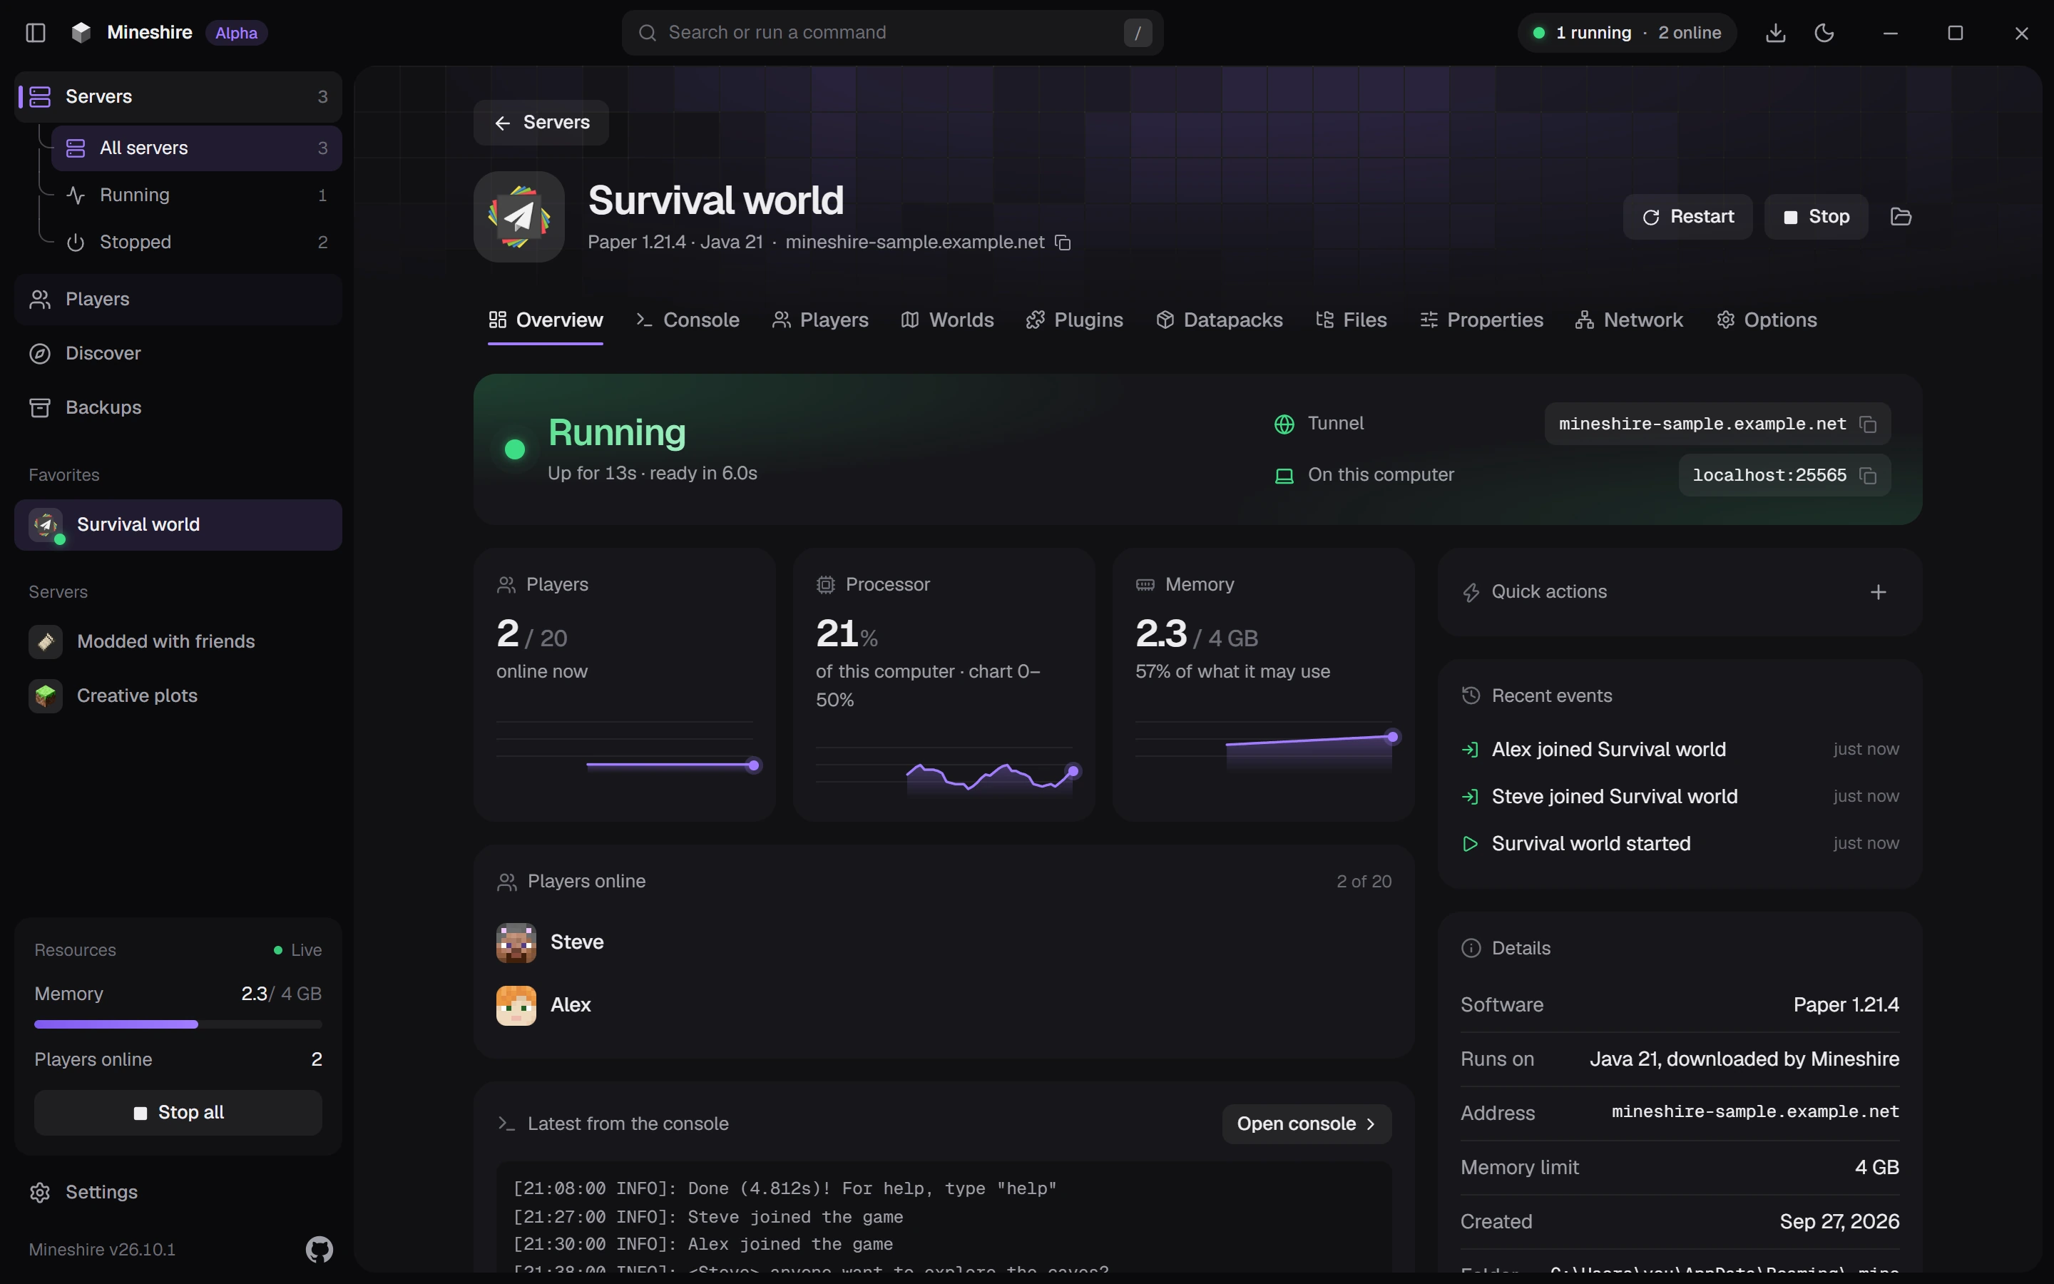The image size is (2054, 1284).
Task: Click Open console button
Action: [1307, 1124]
